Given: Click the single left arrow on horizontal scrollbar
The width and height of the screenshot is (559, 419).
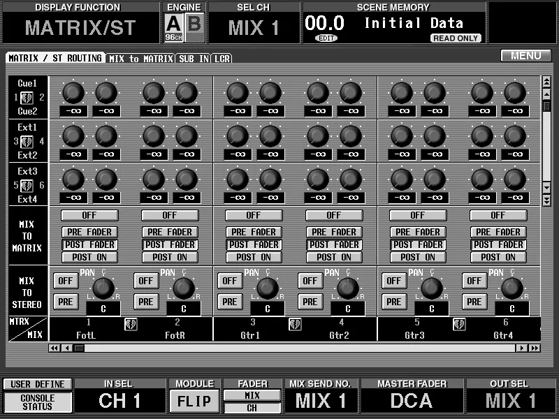Looking at the screenshot, I should tap(66, 348).
